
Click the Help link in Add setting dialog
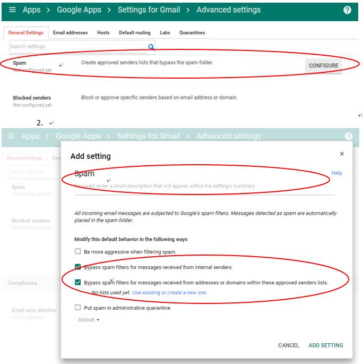tap(336, 173)
